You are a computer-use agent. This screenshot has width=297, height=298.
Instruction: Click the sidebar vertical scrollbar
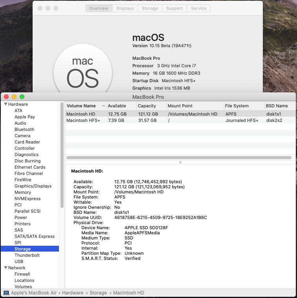[62, 155]
